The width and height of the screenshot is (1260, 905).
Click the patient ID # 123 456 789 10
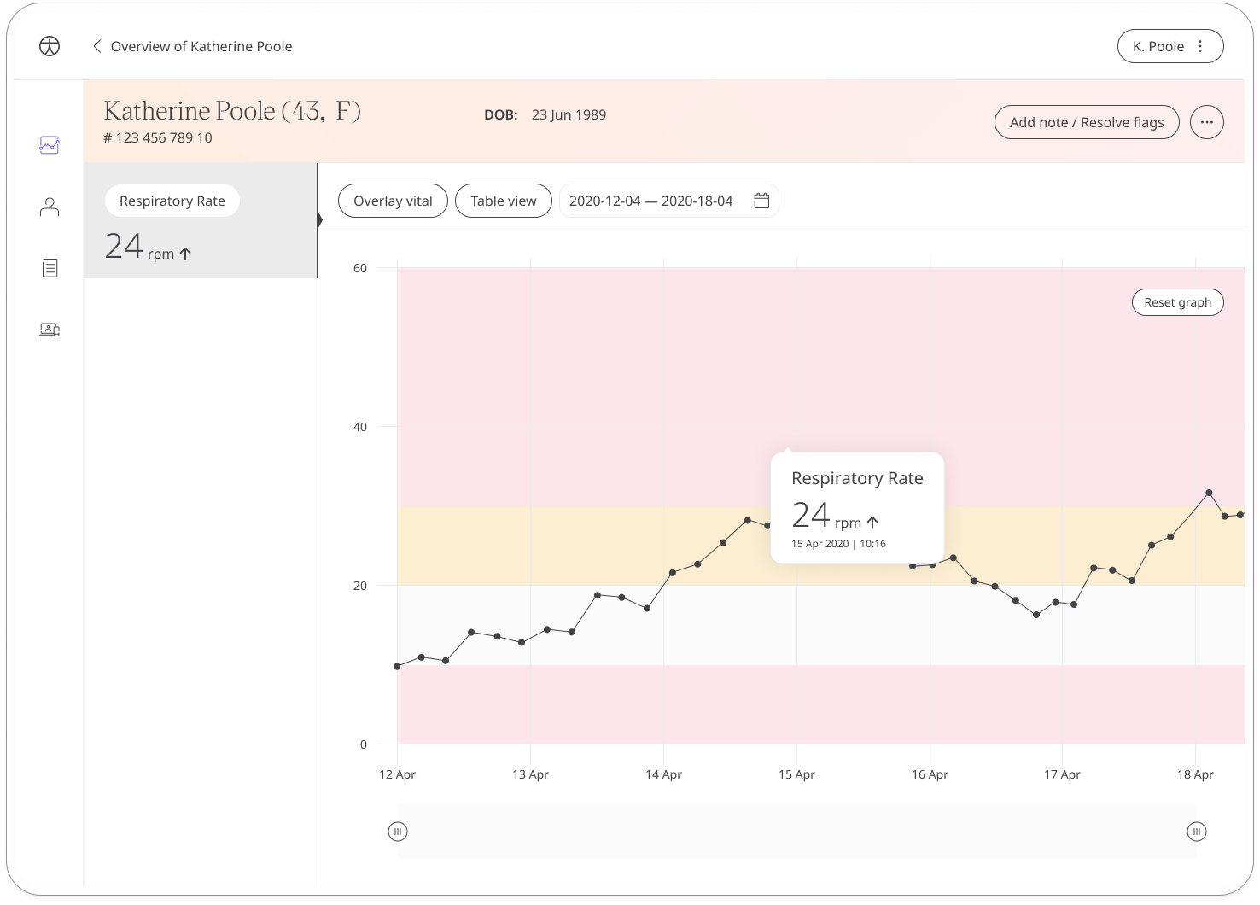click(x=158, y=137)
